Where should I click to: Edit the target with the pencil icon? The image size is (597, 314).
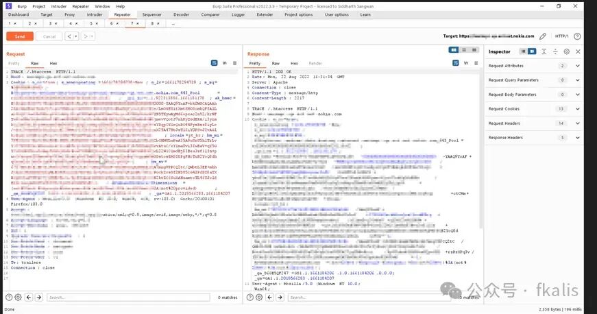pyautogui.click(x=543, y=36)
